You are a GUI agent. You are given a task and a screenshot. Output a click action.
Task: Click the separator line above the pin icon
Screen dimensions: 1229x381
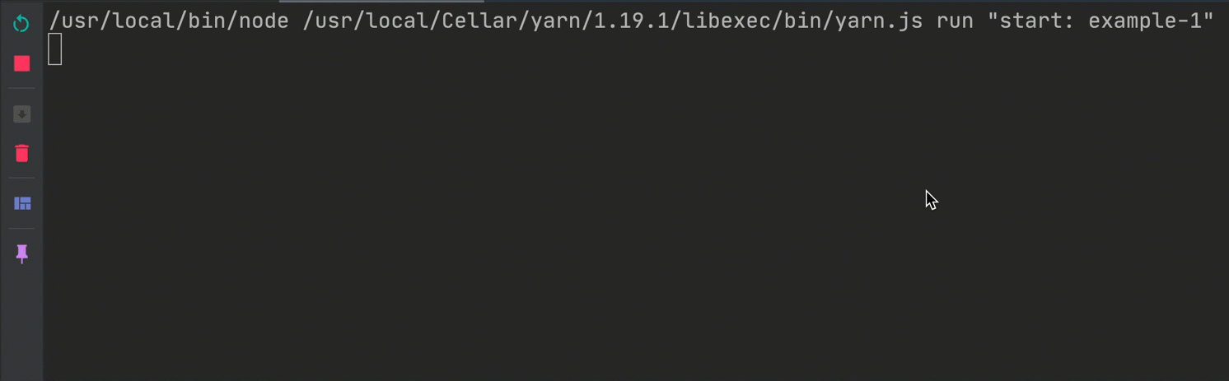pos(21,228)
